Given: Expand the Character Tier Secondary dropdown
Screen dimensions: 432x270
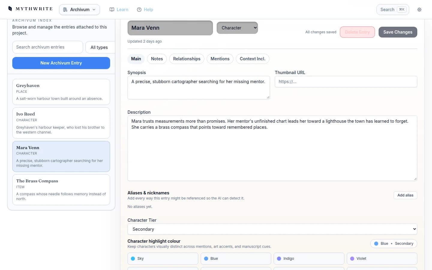Looking at the screenshot, I should coord(272,229).
